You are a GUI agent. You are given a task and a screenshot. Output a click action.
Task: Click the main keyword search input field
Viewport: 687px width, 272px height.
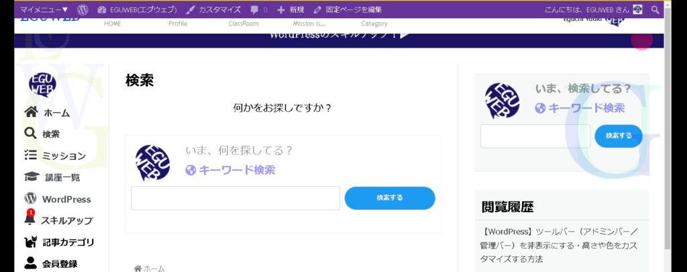point(235,198)
